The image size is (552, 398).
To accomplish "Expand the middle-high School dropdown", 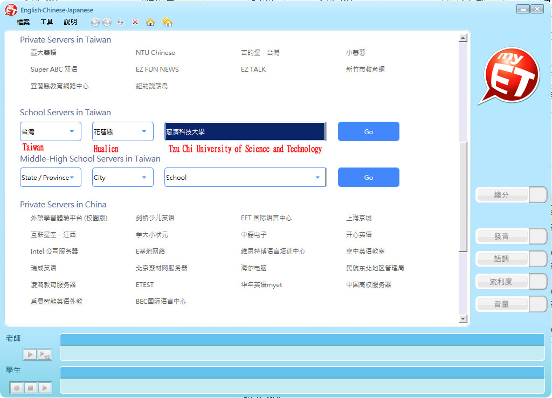I will coord(245,177).
